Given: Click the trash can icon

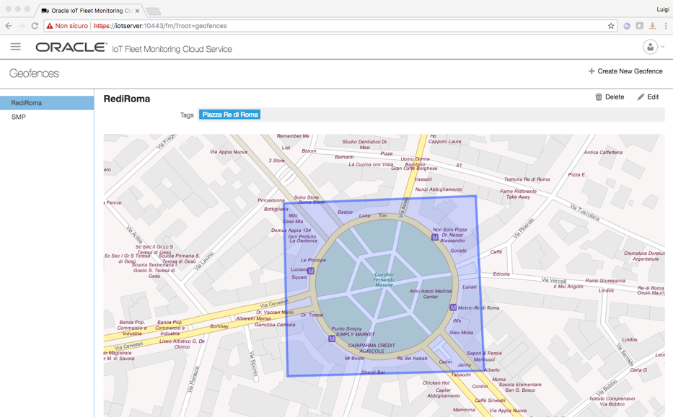Looking at the screenshot, I should tap(598, 97).
